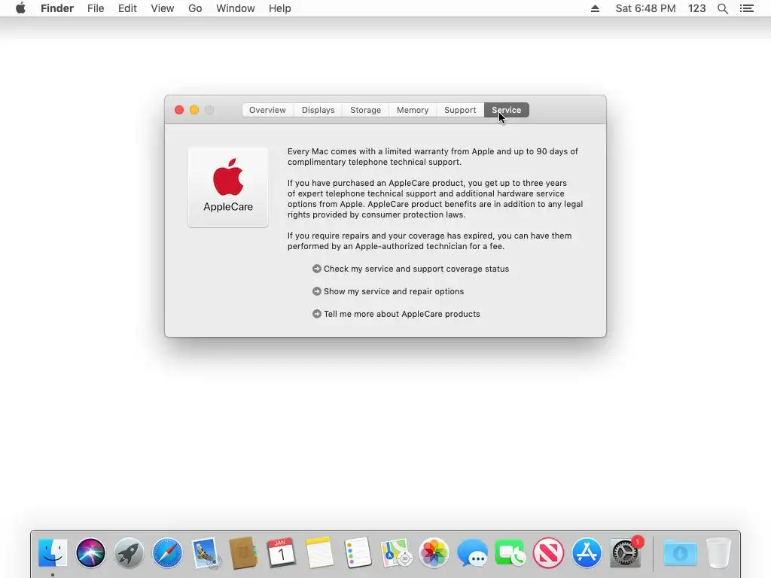The width and height of the screenshot is (771, 578).
Task: Switch to the Displays tab
Action: pos(318,110)
